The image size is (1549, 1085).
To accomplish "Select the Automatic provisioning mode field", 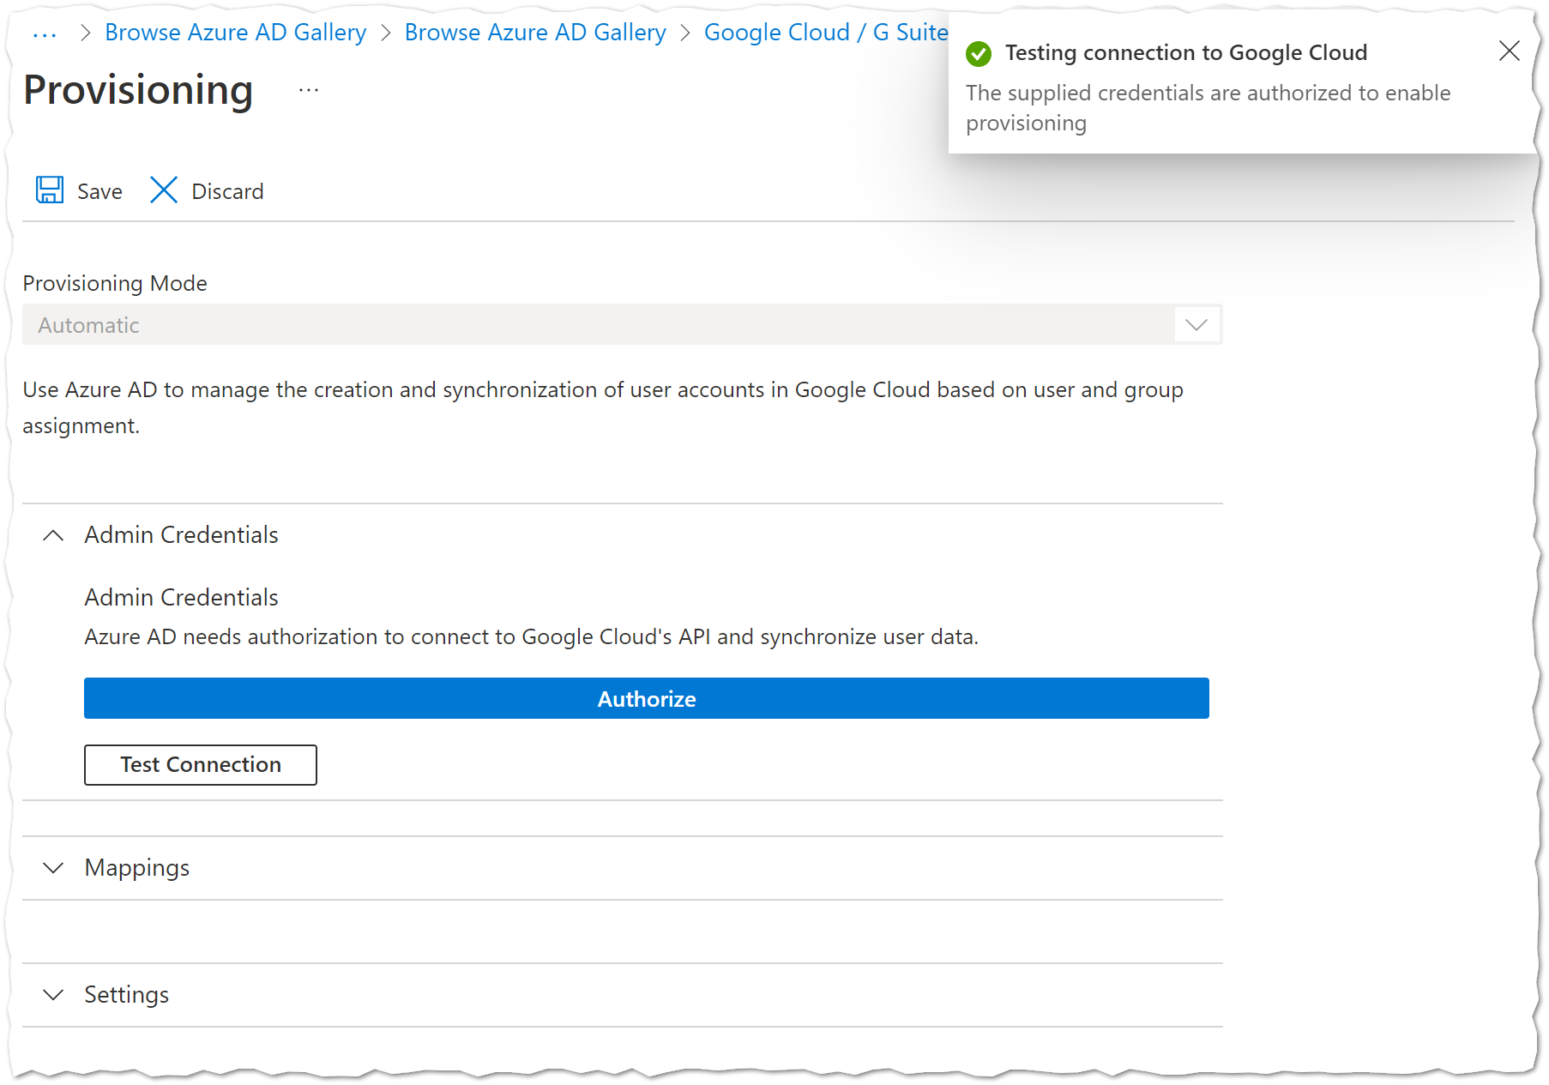I will [622, 325].
